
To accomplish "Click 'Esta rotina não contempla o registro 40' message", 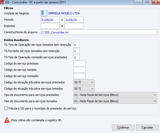I will pyautogui.click(x=36, y=120).
